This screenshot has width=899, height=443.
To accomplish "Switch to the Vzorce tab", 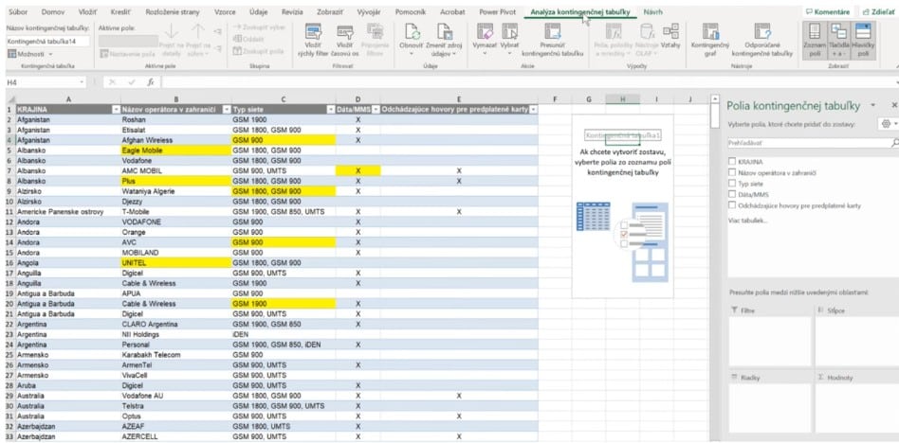I will (225, 12).
